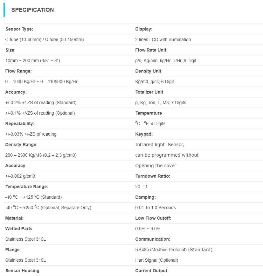Click the 200 – 2300 Kg/M3 value
The height and width of the screenshot is (276, 263).
(x=41, y=155)
